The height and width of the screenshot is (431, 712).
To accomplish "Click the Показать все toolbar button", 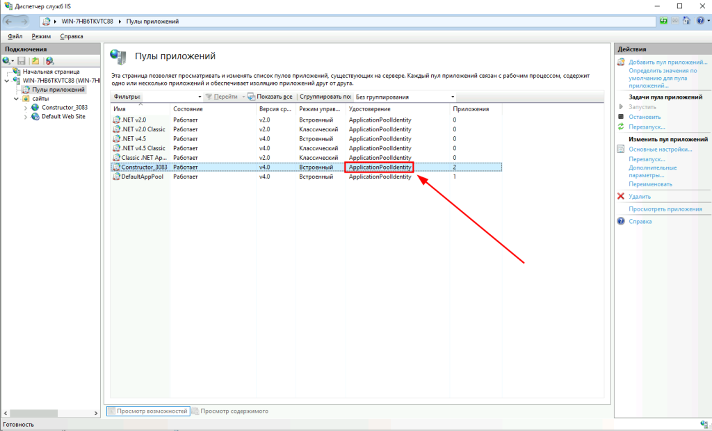I will point(270,97).
